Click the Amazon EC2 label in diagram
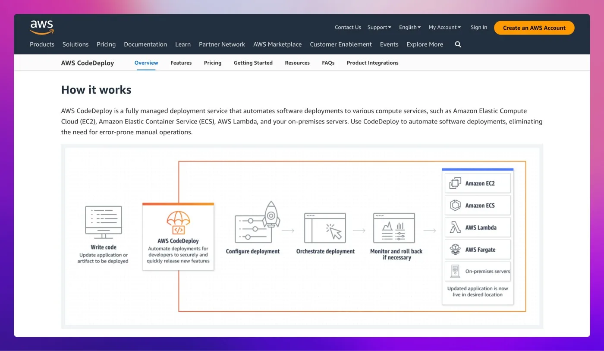604x351 pixels. tap(480, 183)
